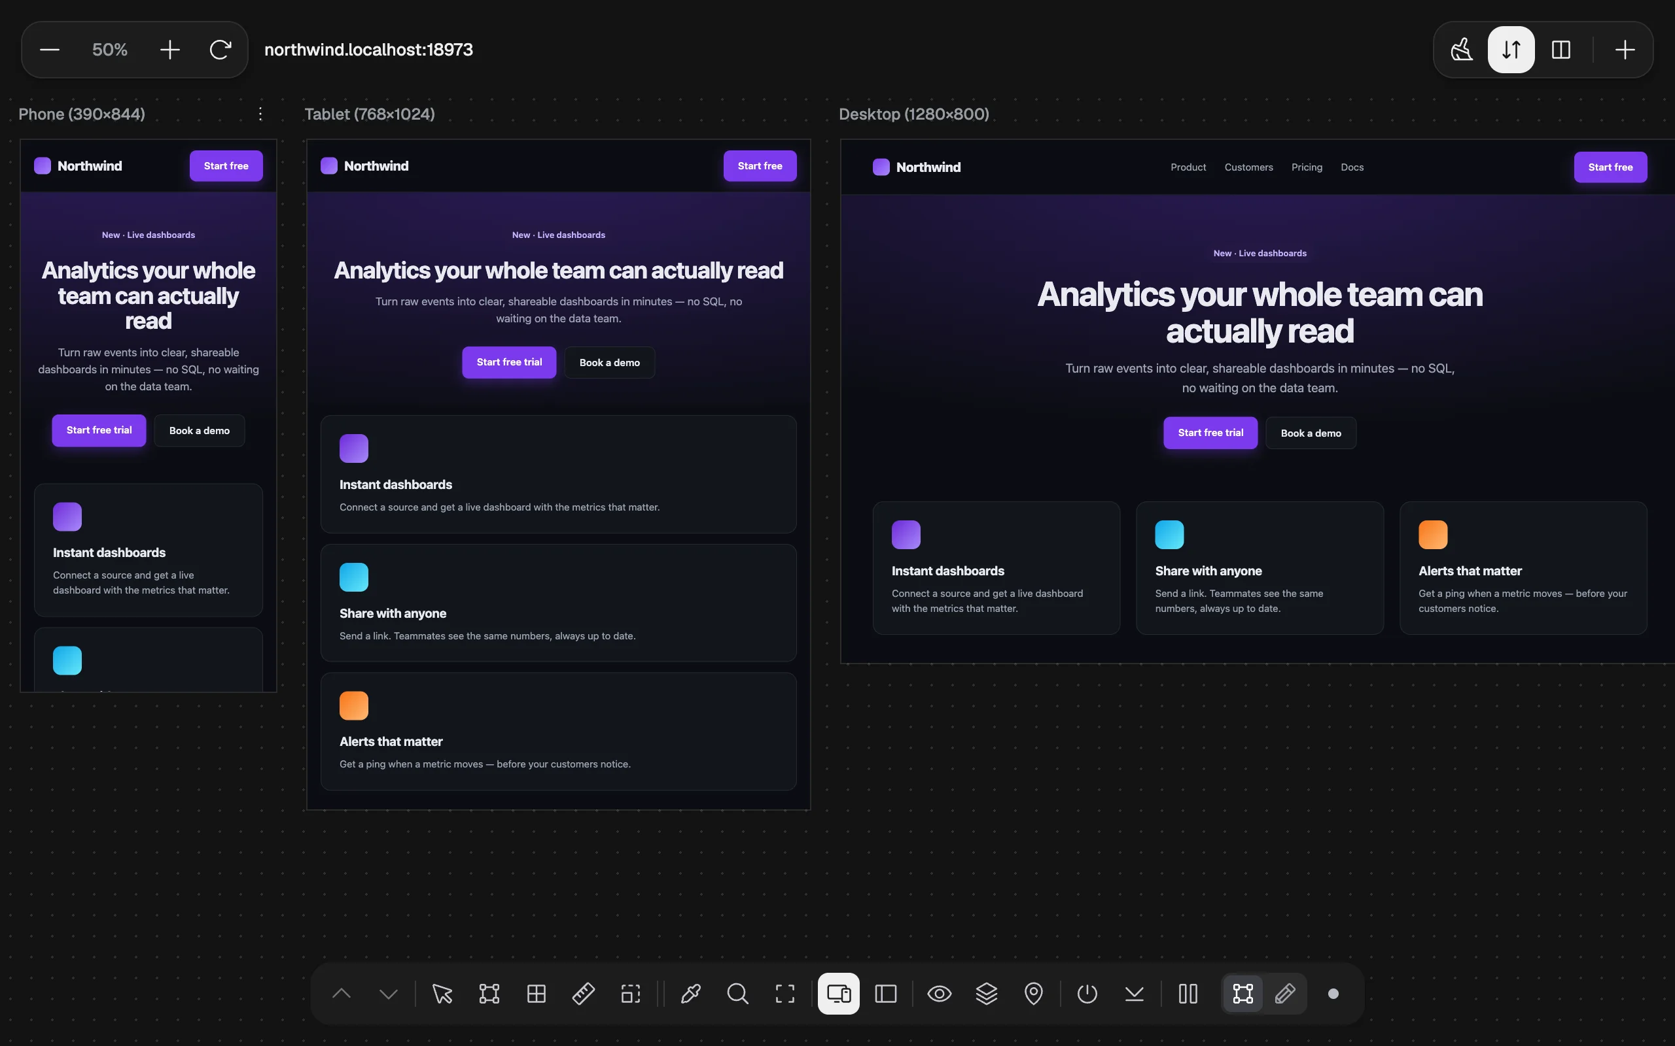Screen dimensions: 1675x1046
Task: Select the dashed selection region tool
Action: [x=631, y=994]
